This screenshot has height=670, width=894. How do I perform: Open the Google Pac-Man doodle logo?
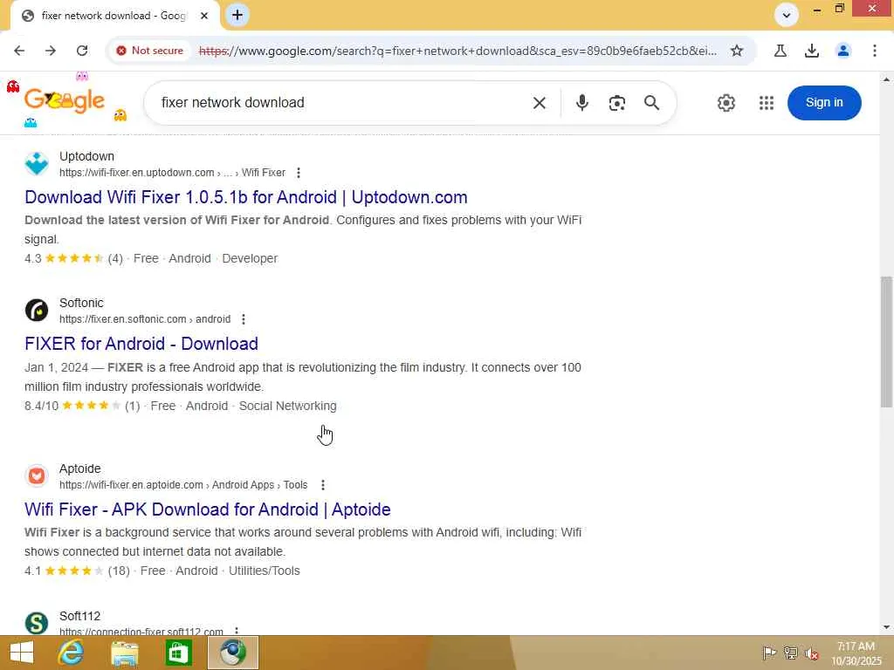coord(65,101)
